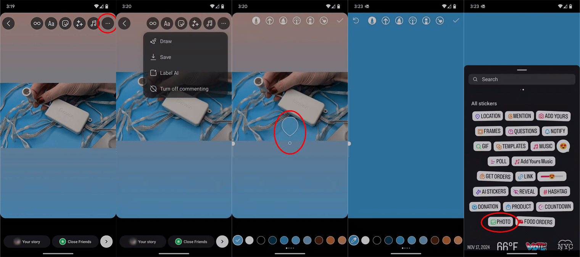Pick the HASHTAG sticker
The width and height of the screenshot is (580, 257).
click(555, 192)
